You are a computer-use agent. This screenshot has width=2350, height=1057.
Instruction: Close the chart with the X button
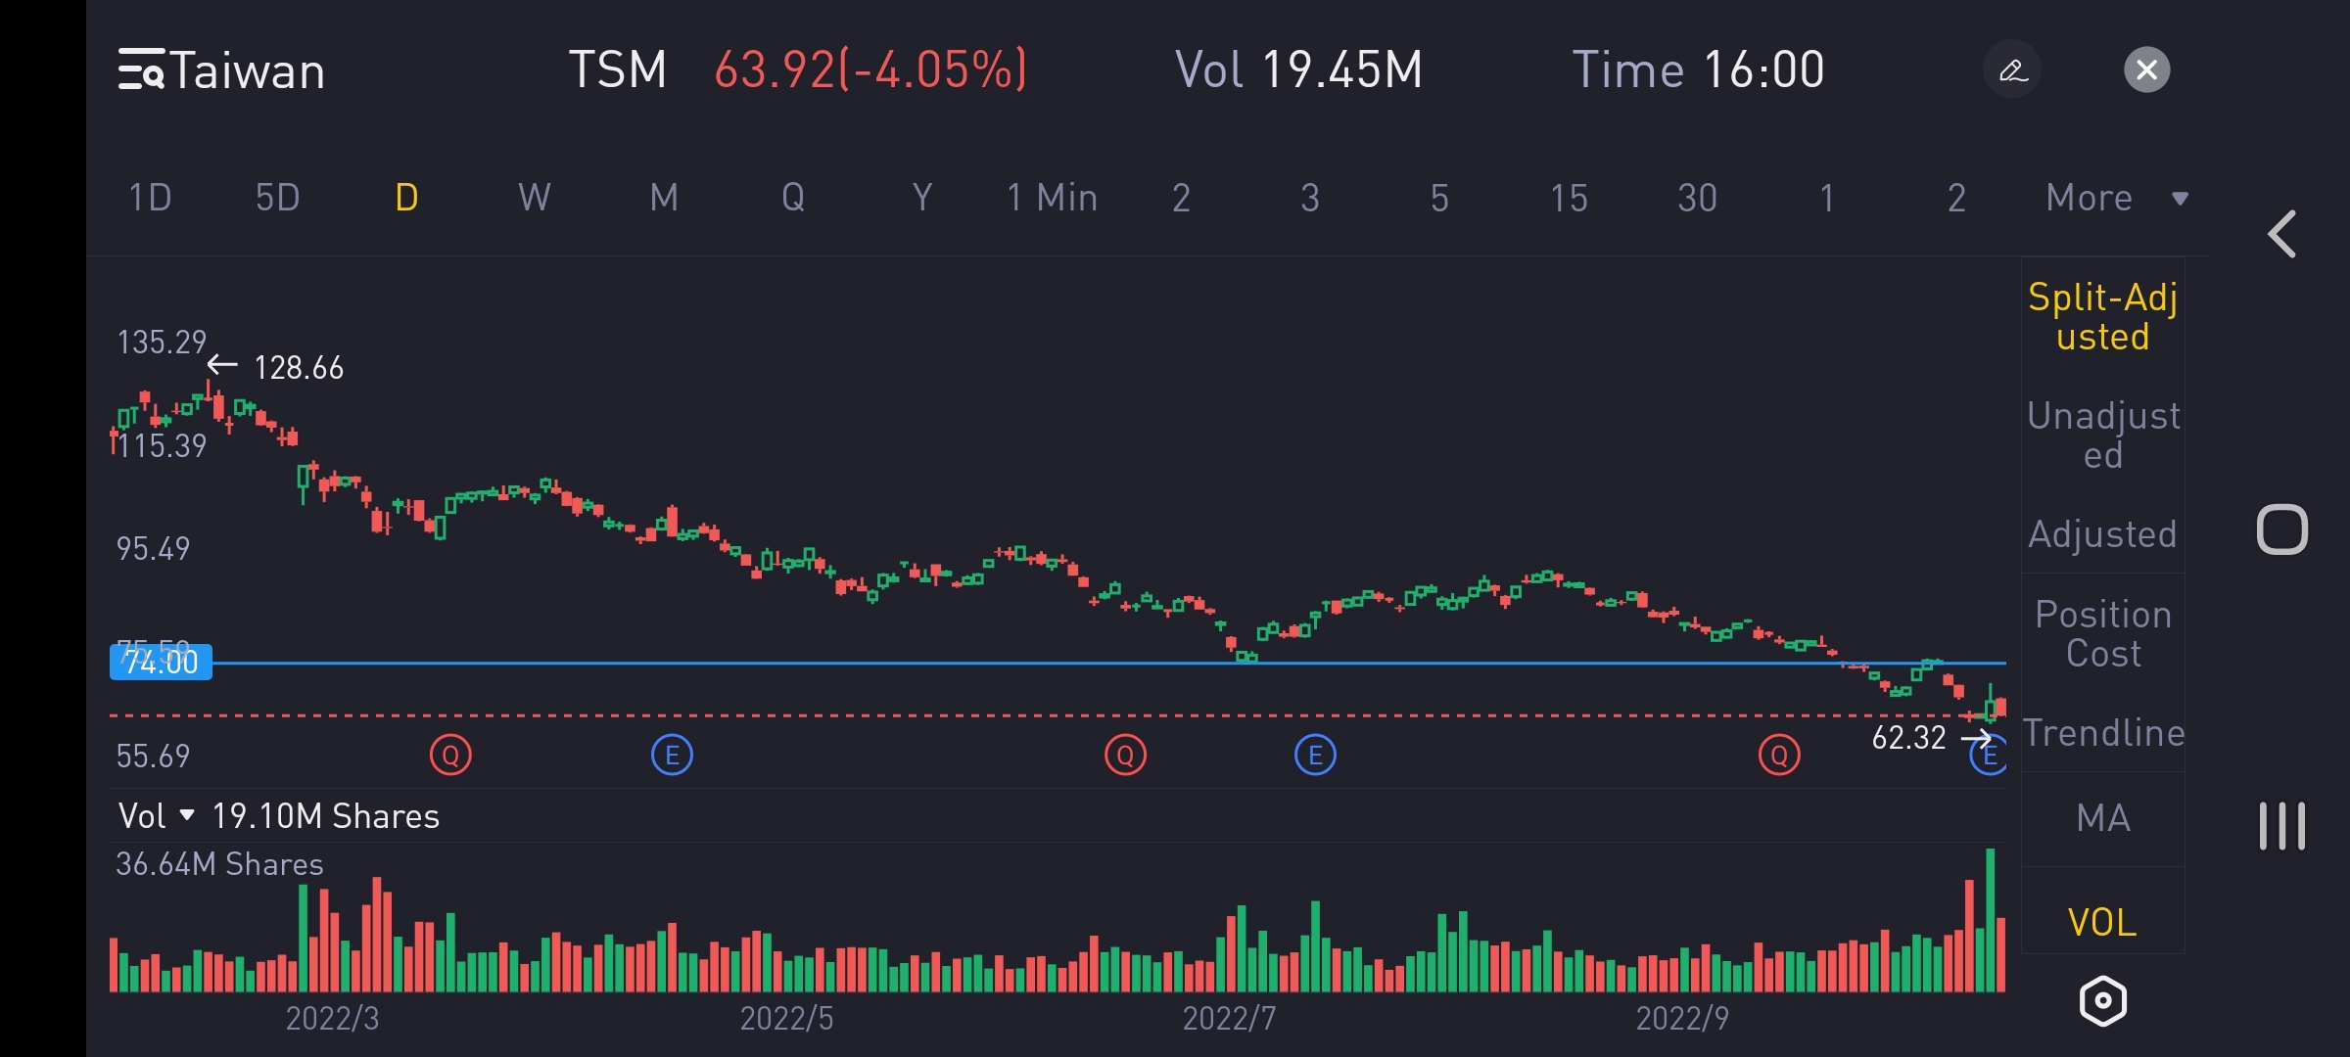tap(2146, 70)
